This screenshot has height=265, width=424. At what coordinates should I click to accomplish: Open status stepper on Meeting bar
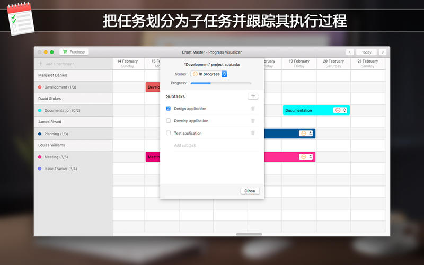coord(310,156)
